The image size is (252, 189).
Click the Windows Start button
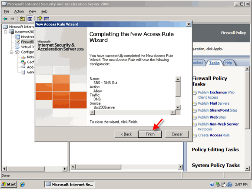pos(9,184)
